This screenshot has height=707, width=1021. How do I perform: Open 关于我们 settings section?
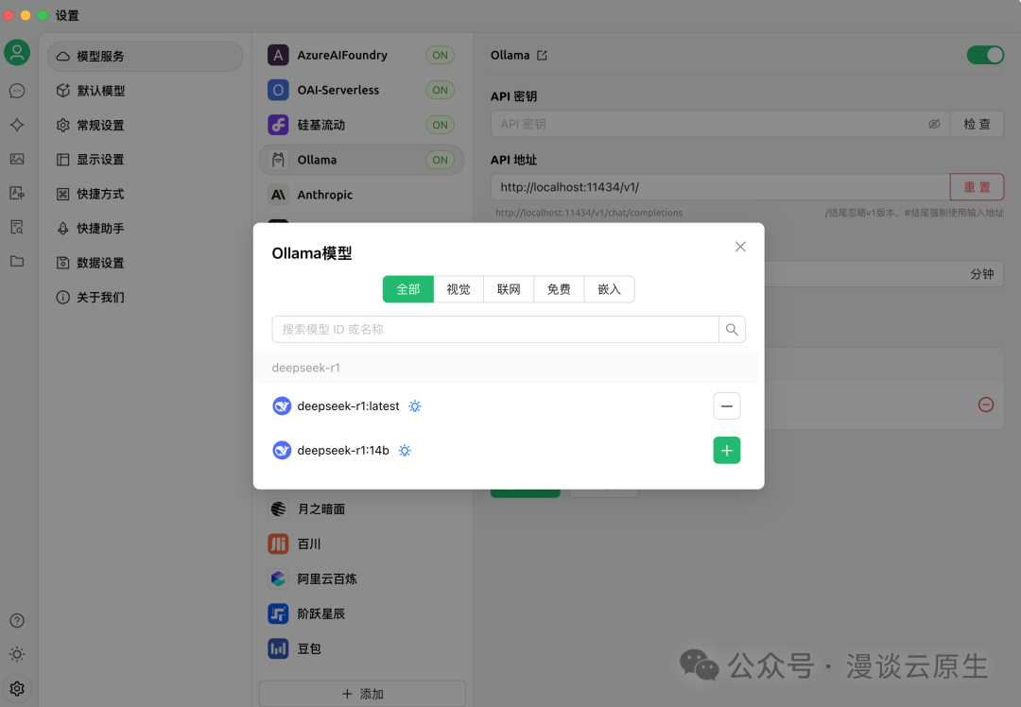pos(146,298)
